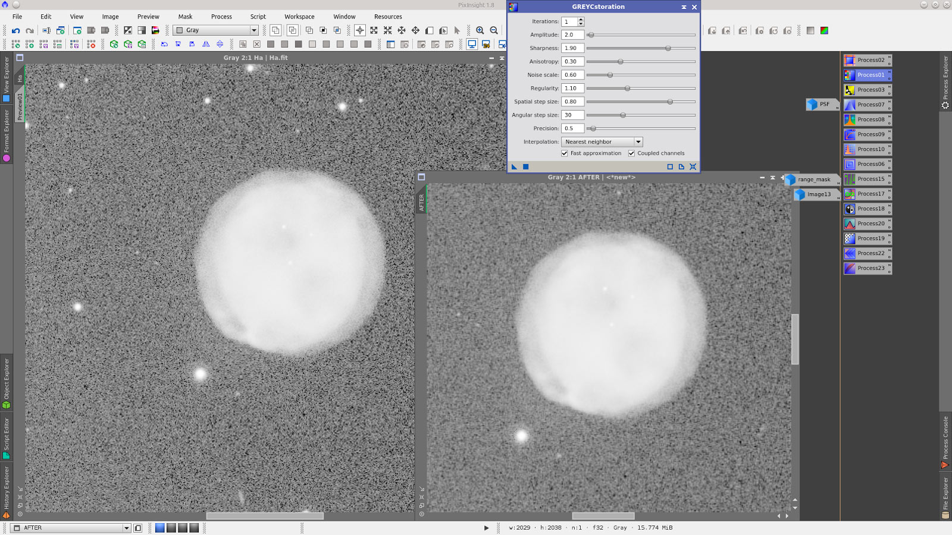Click the red-green-blue gradient icon in top toolbar

tap(824, 30)
